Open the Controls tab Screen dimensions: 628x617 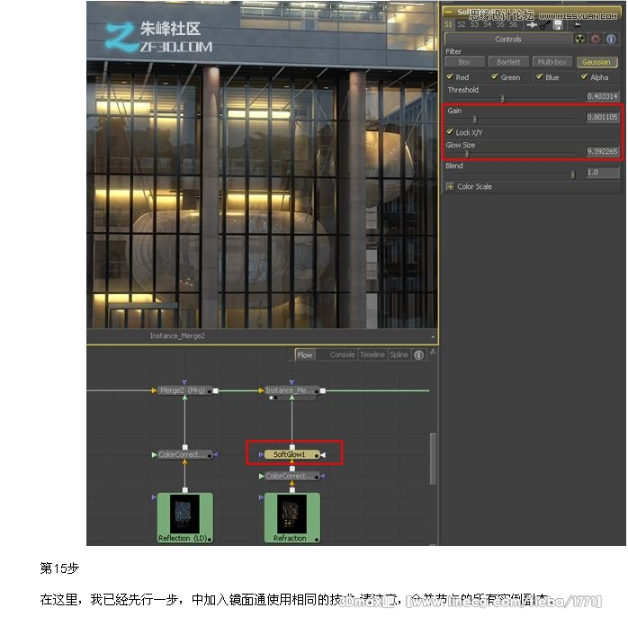pyautogui.click(x=508, y=40)
